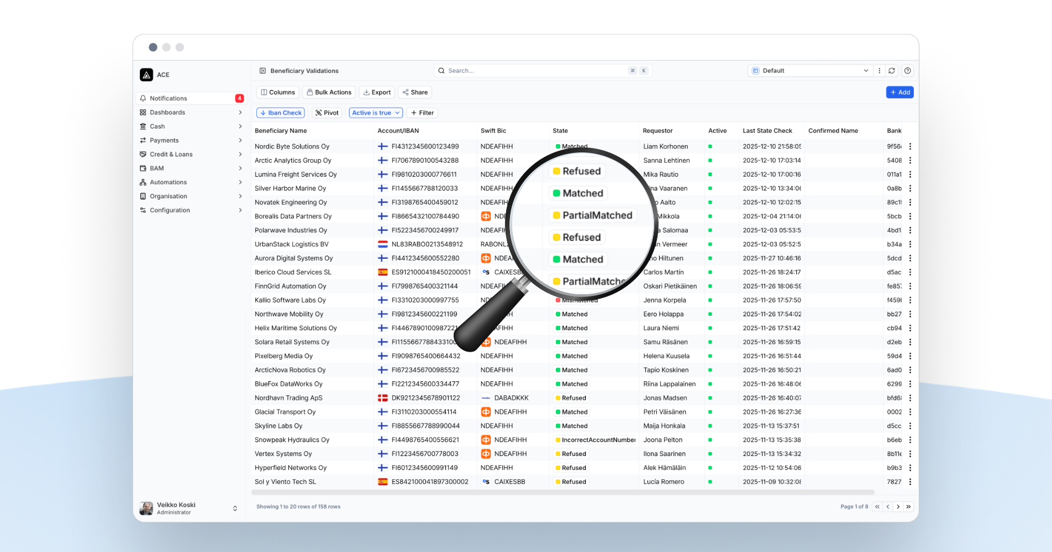
Task: Expand the Credit & Loans section
Action: click(240, 155)
